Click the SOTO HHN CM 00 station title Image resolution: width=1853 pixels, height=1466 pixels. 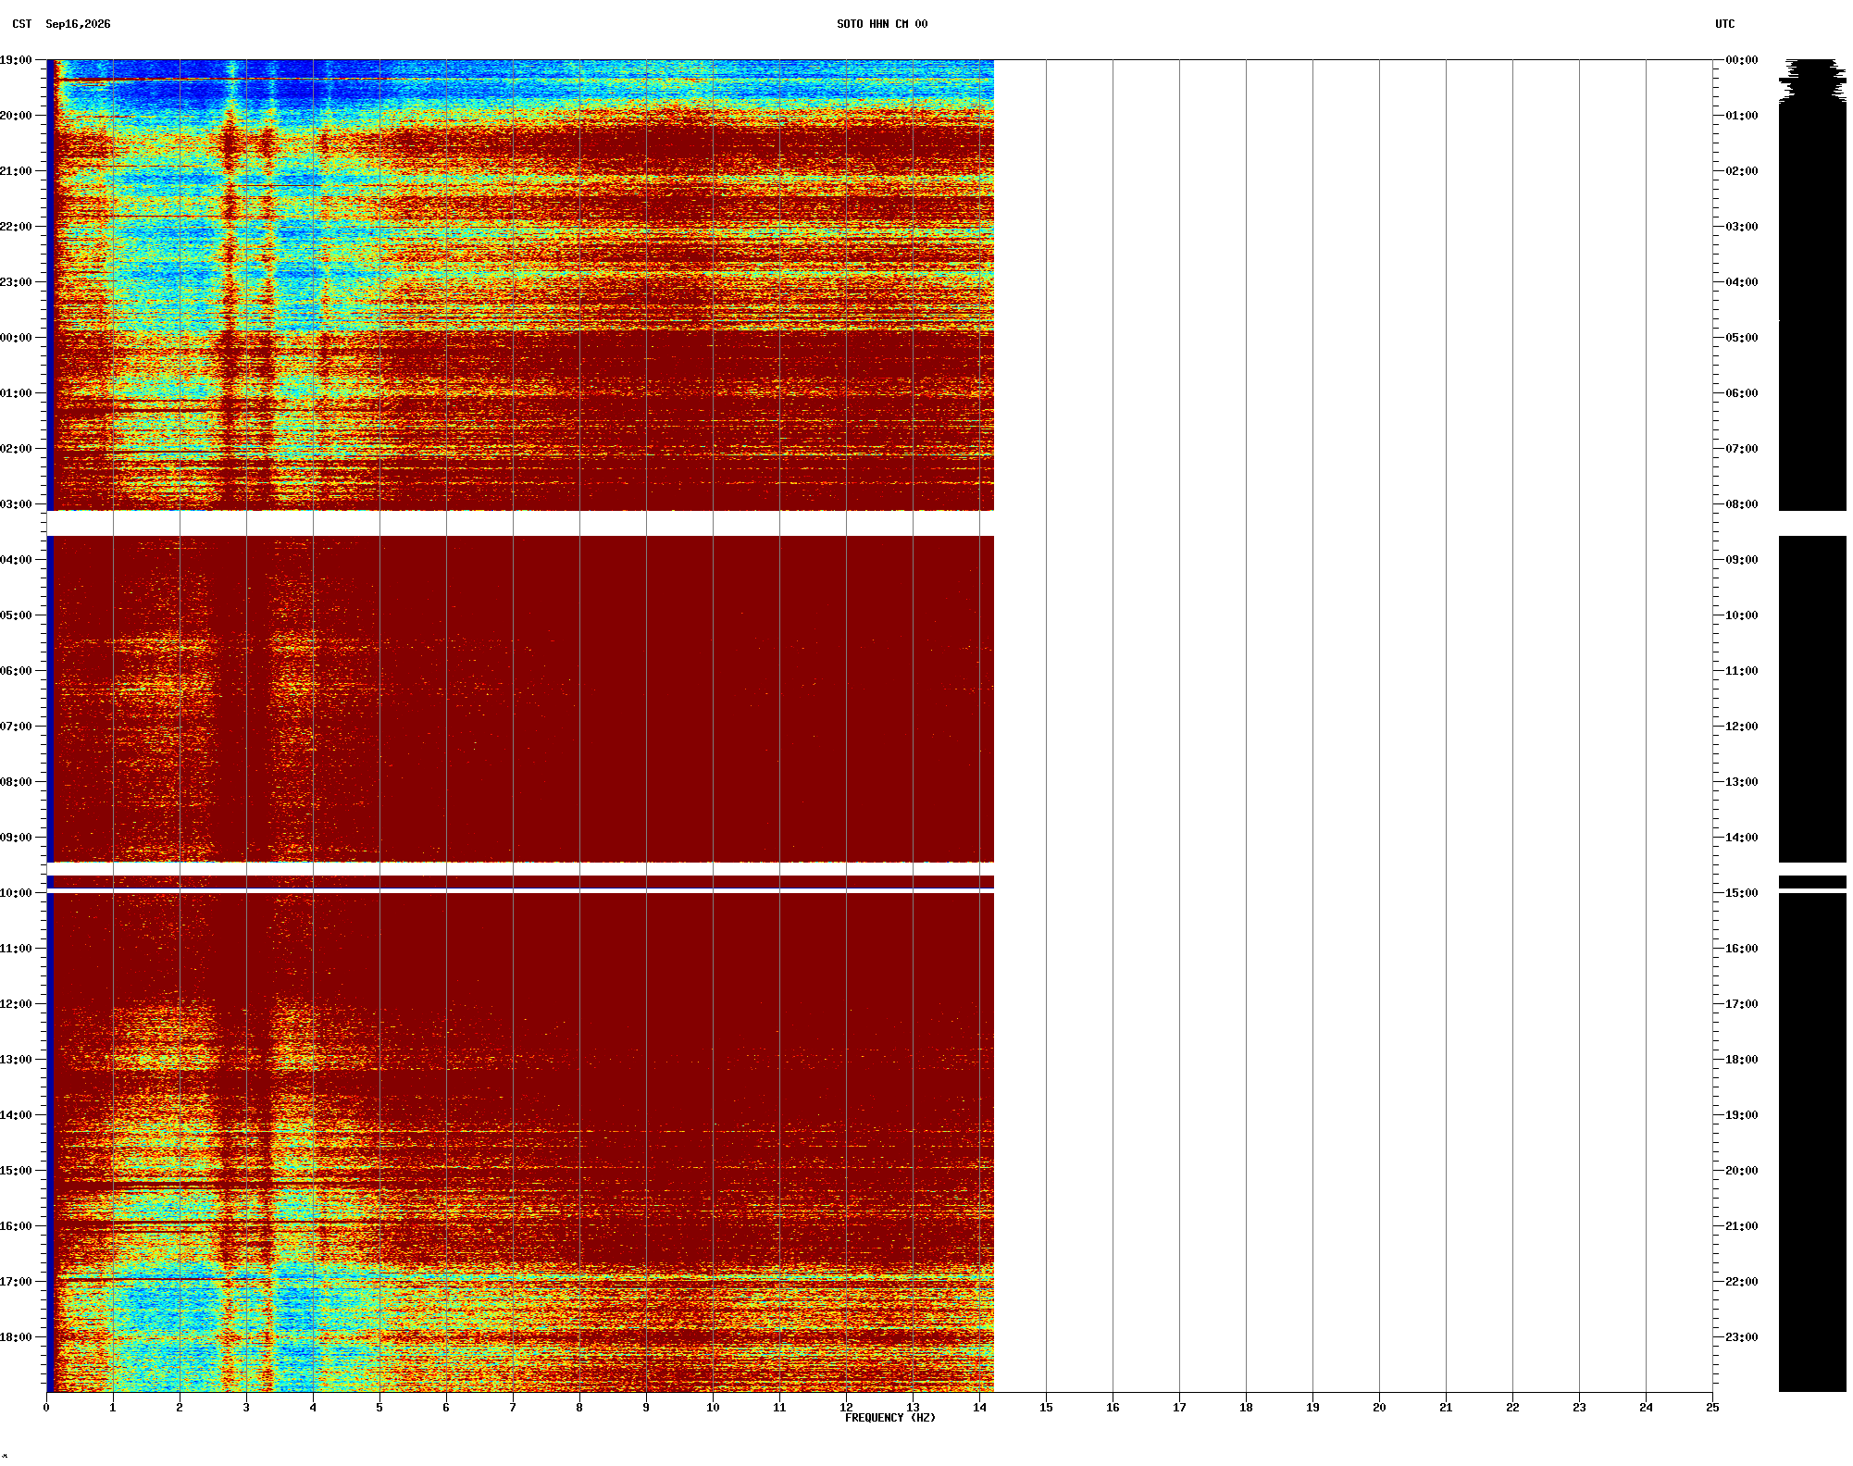881,24
